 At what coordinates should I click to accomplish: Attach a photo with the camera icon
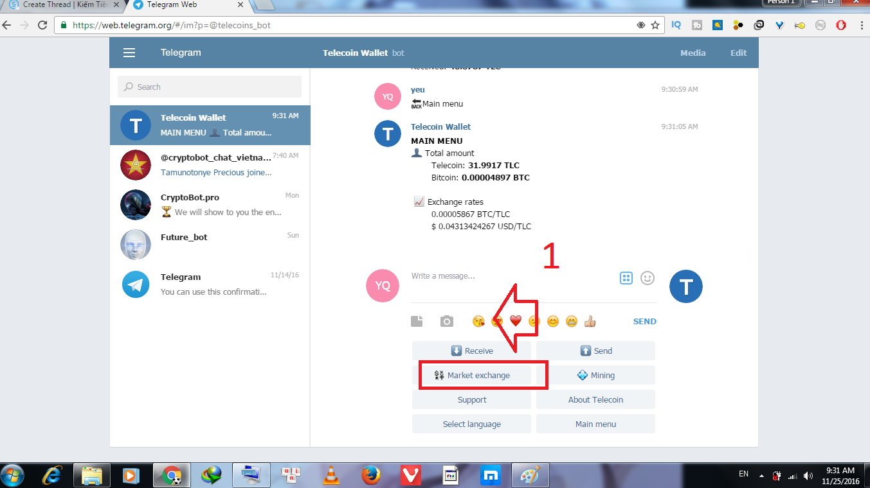(x=447, y=321)
